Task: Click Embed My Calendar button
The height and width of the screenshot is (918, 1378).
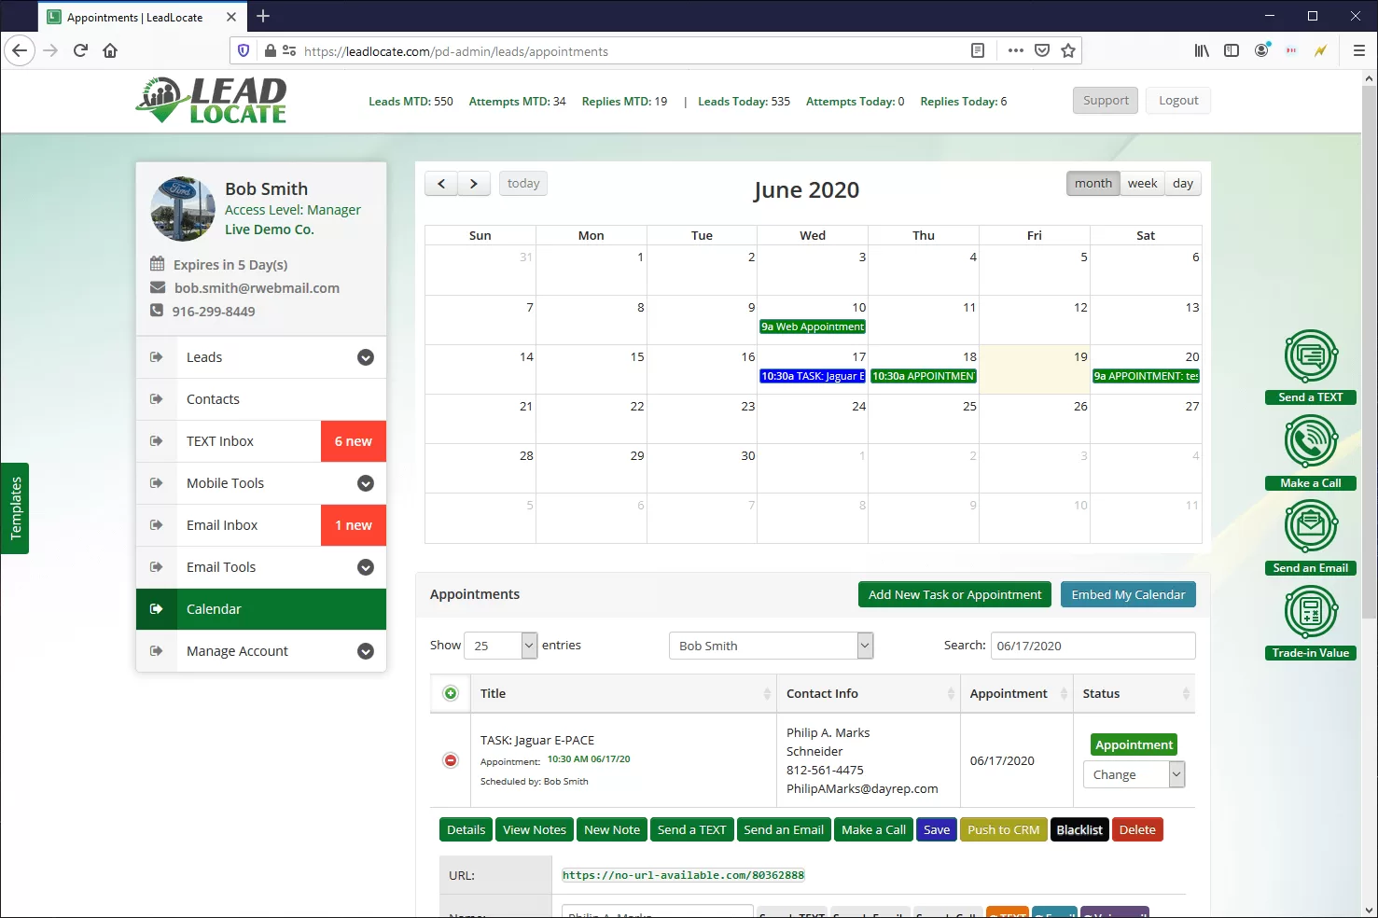Action: (1128, 594)
